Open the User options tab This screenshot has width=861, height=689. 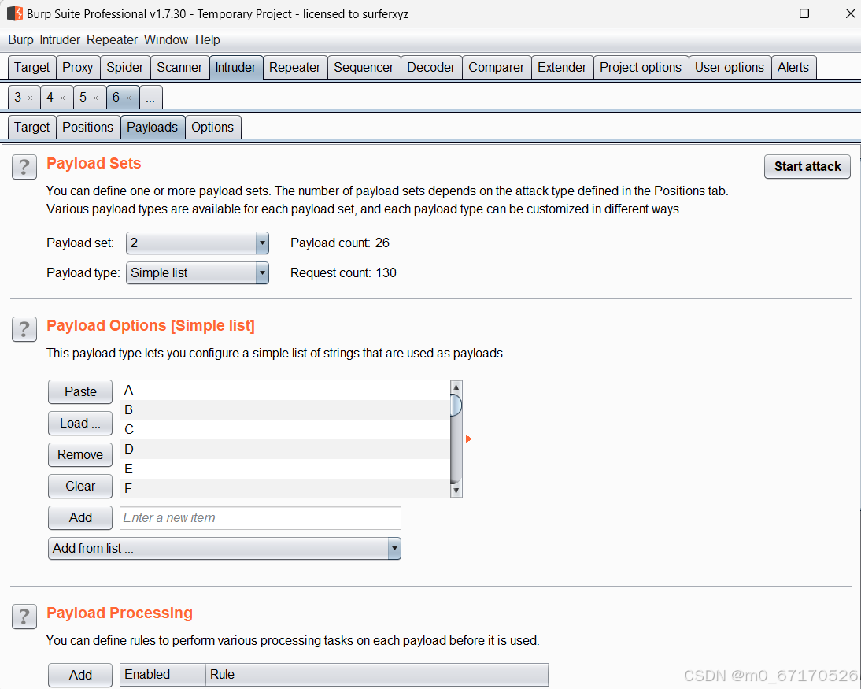(x=730, y=67)
